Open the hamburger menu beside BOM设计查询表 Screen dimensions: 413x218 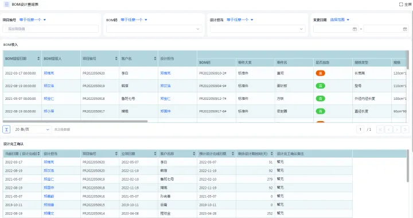point(6,5)
